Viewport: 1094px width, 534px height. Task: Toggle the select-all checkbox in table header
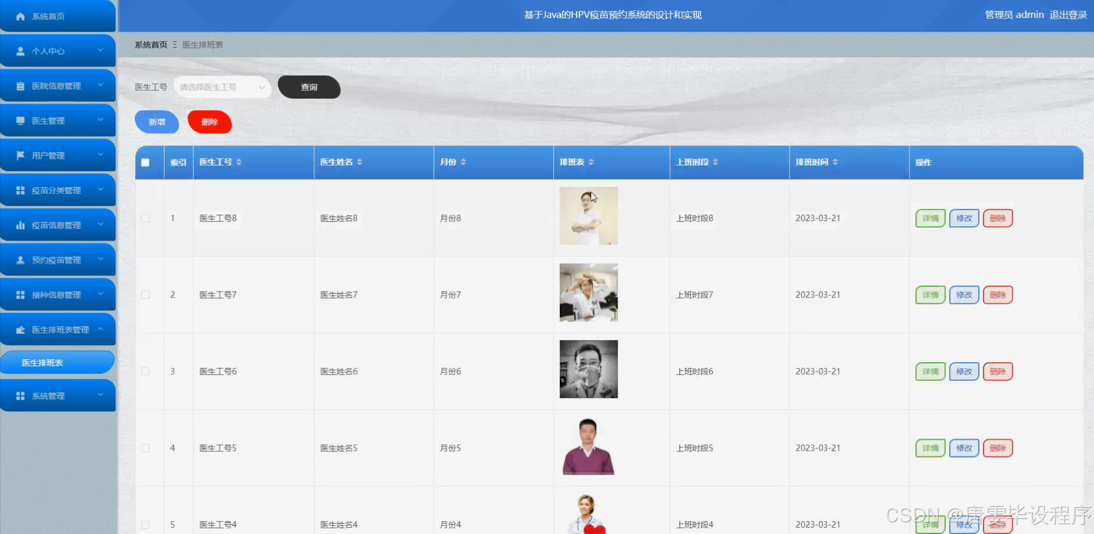(145, 163)
